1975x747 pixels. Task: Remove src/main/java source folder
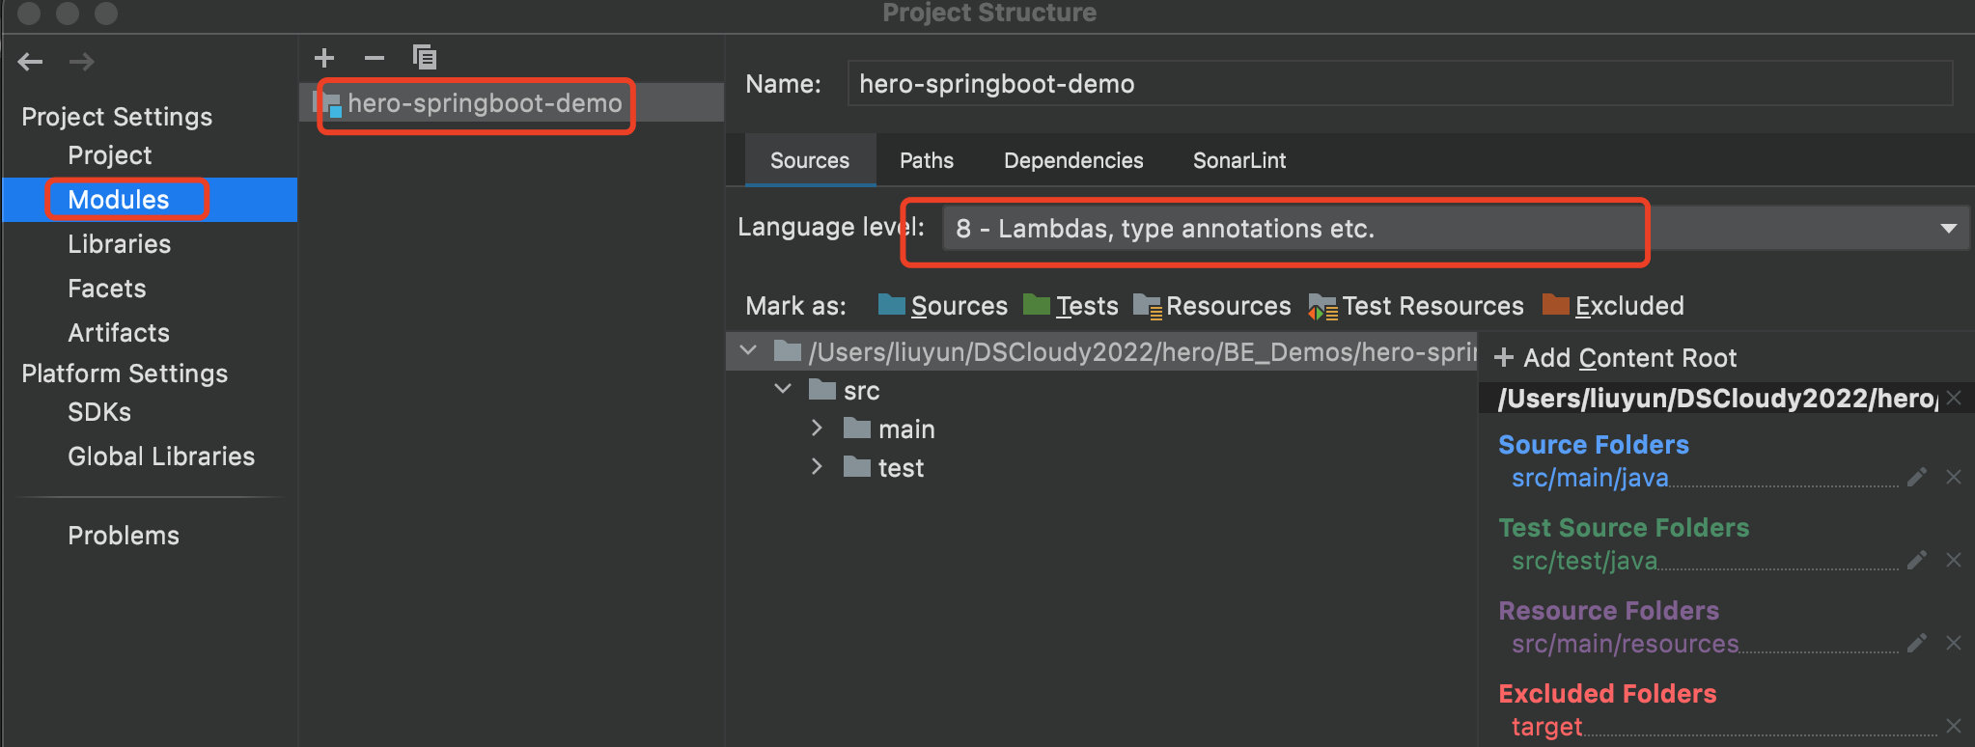[1954, 477]
